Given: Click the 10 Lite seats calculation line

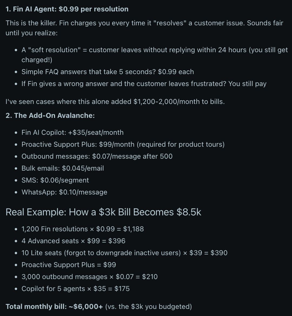Looking at the screenshot, I should tap(124, 253).
